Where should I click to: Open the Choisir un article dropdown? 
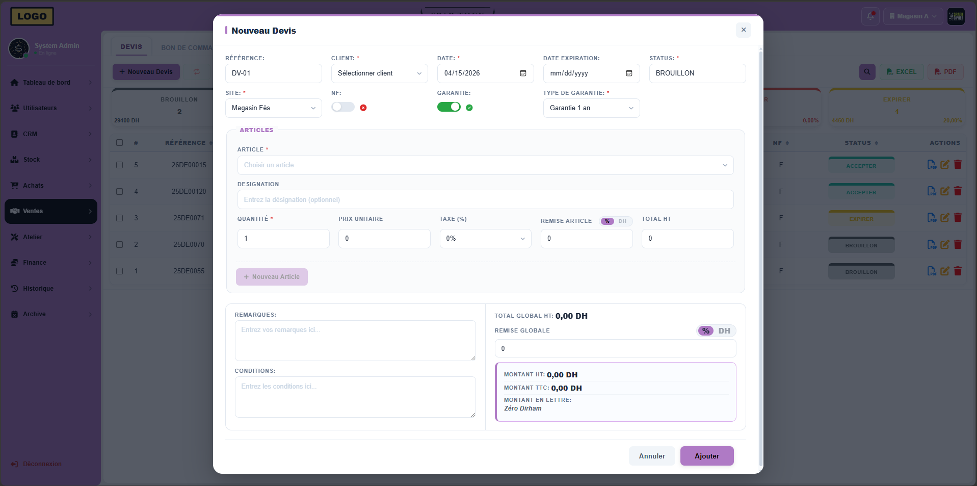click(x=485, y=165)
